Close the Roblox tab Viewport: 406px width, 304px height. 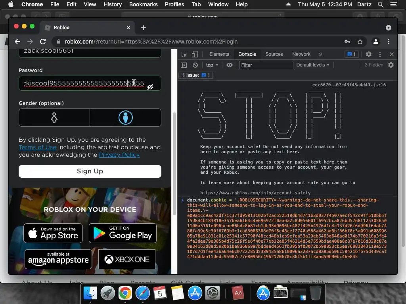(128, 28)
